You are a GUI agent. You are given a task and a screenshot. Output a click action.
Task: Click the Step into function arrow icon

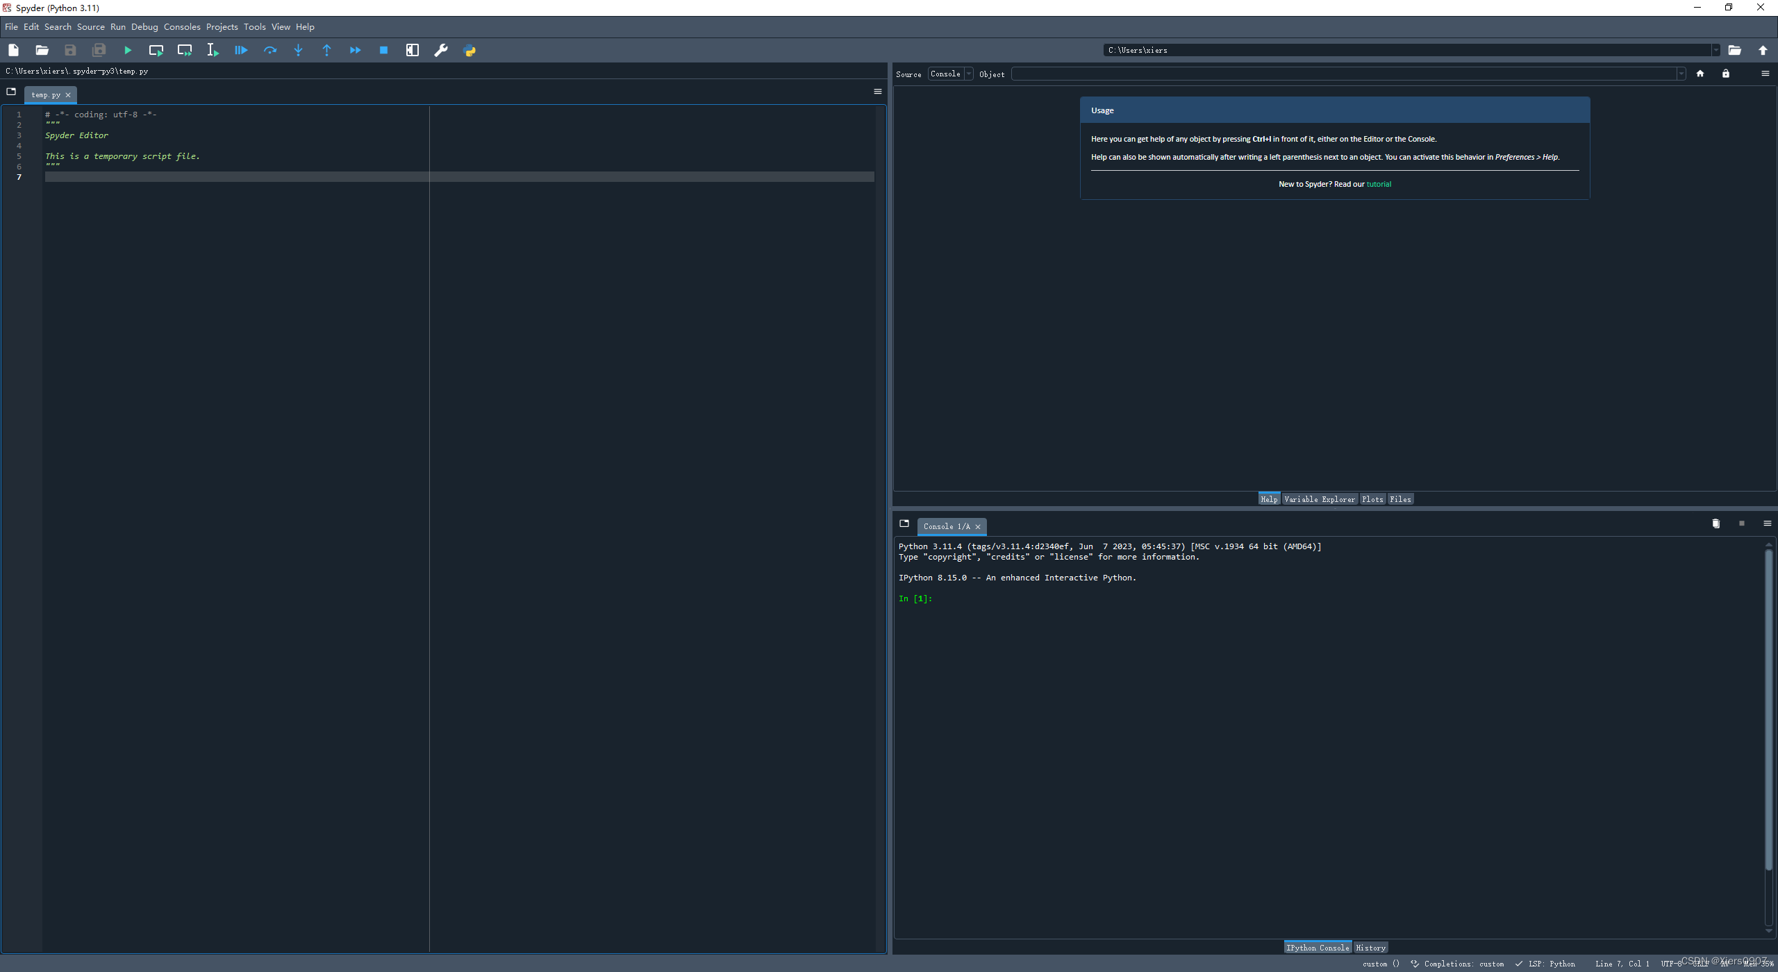point(298,50)
